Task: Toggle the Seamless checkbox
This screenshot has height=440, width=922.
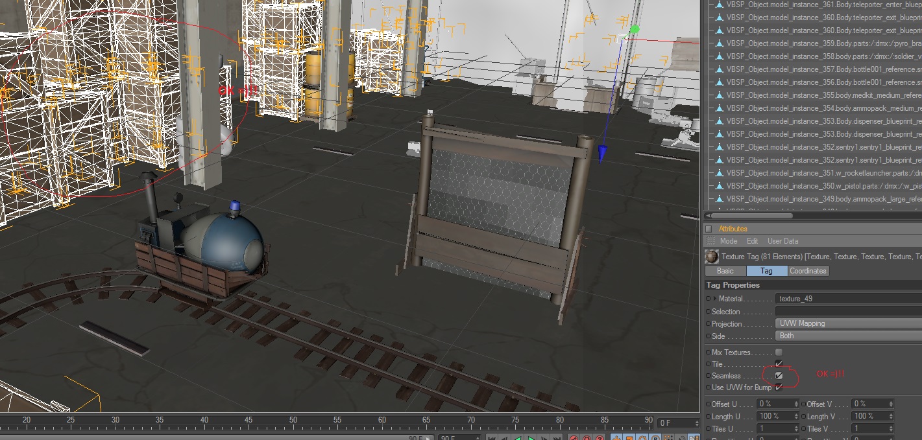Action: coord(779,376)
